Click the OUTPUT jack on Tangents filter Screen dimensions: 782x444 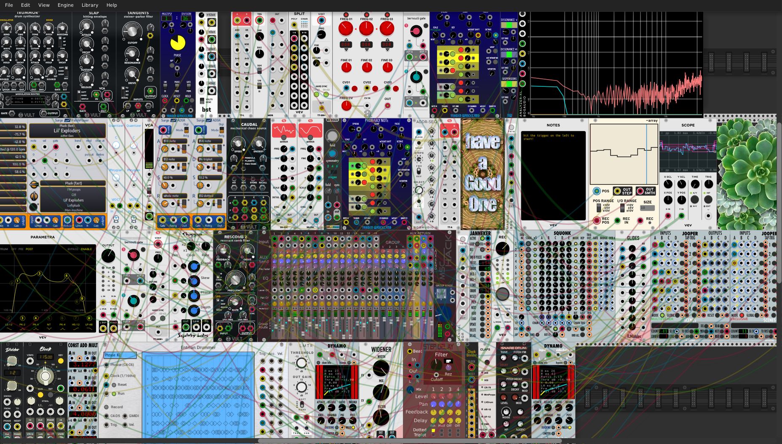click(149, 91)
